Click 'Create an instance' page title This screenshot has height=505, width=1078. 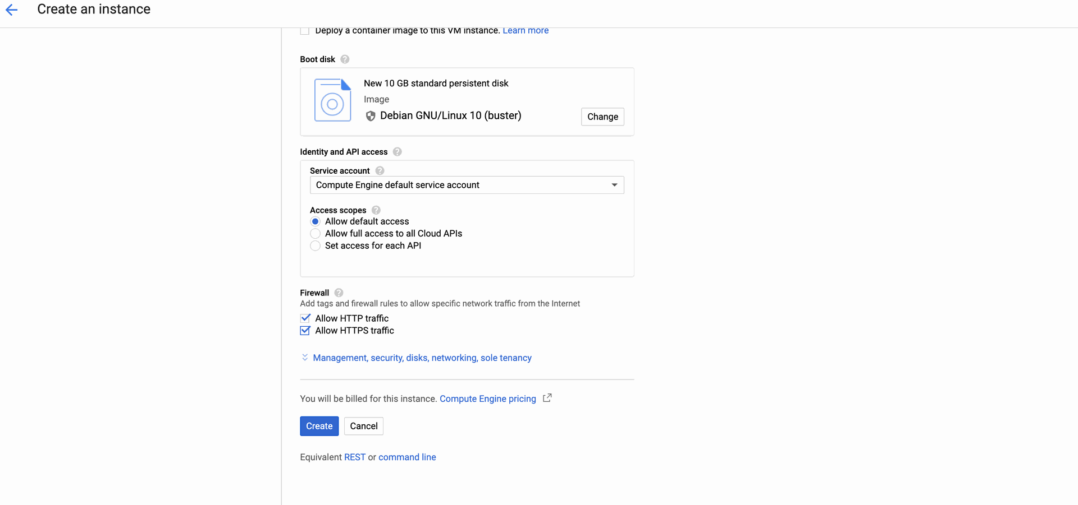coord(94,10)
